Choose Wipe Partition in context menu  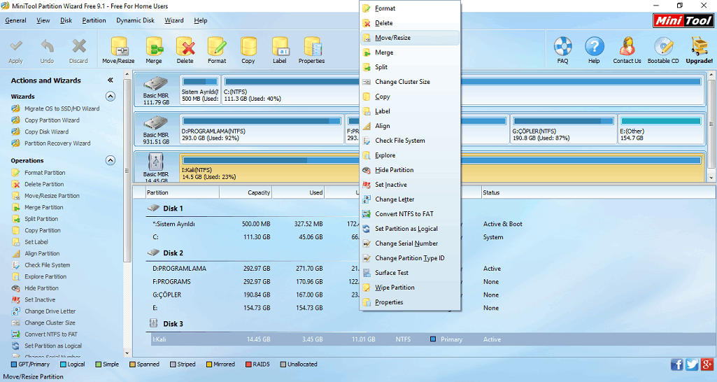[410, 288]
